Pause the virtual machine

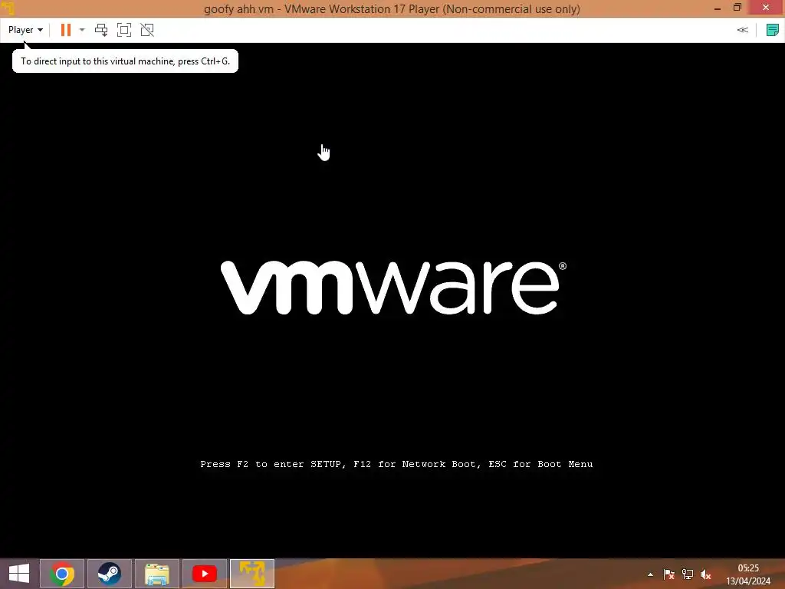click(x=66, y=30)
